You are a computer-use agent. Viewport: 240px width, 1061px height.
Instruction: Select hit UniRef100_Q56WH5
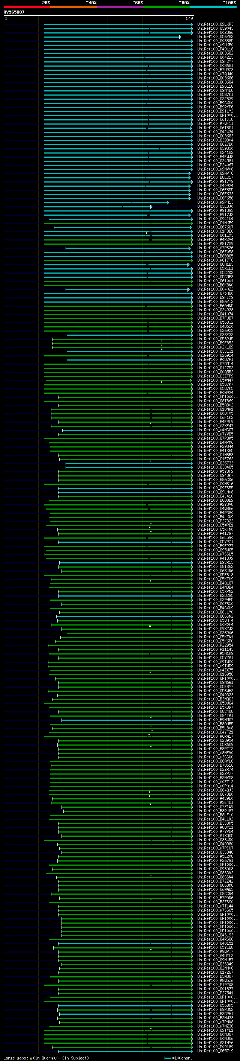(x=215, y=1005)
